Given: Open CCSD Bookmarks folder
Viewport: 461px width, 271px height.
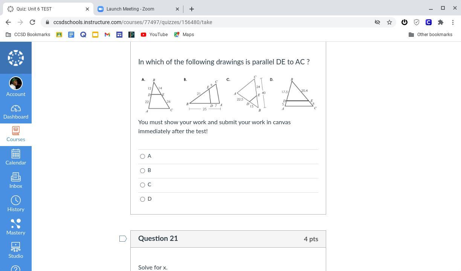Looking at the screenshot, I should tap(28, 35).
